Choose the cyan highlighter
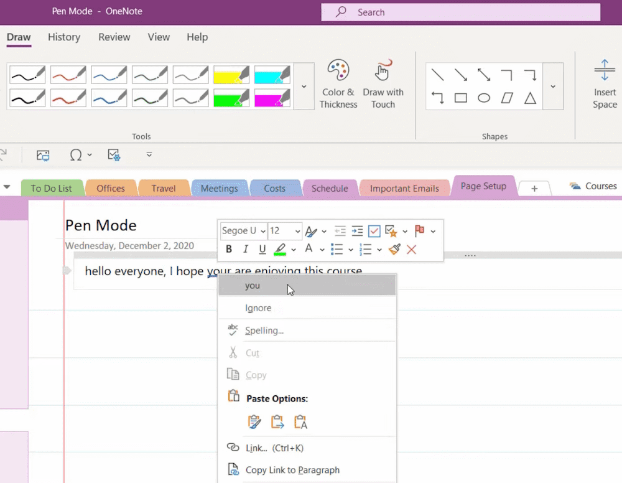The width and height of the screenshot is (622, 483). point(272,75)
